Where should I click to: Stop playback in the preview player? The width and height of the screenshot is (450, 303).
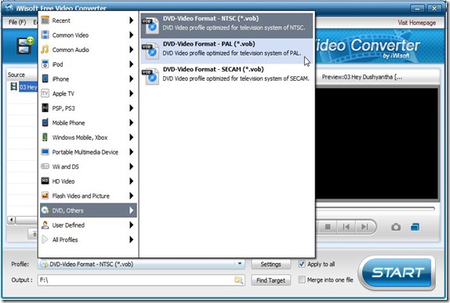(328, 227)
